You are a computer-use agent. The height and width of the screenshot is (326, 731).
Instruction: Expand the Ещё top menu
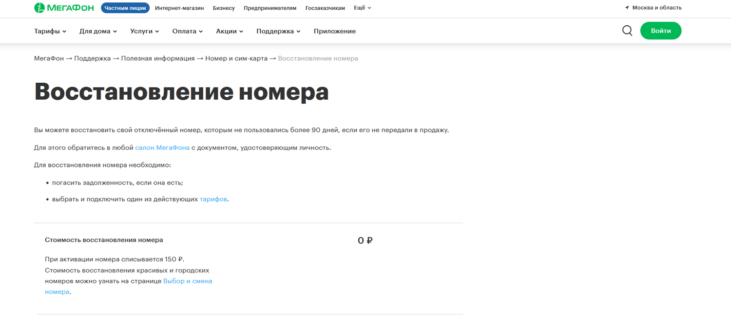(362, 8)
